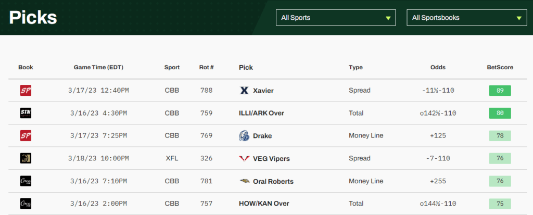Viewport: 533px width, 215px height.
Task: Open the All Sports dropdown
Action: 336,18
